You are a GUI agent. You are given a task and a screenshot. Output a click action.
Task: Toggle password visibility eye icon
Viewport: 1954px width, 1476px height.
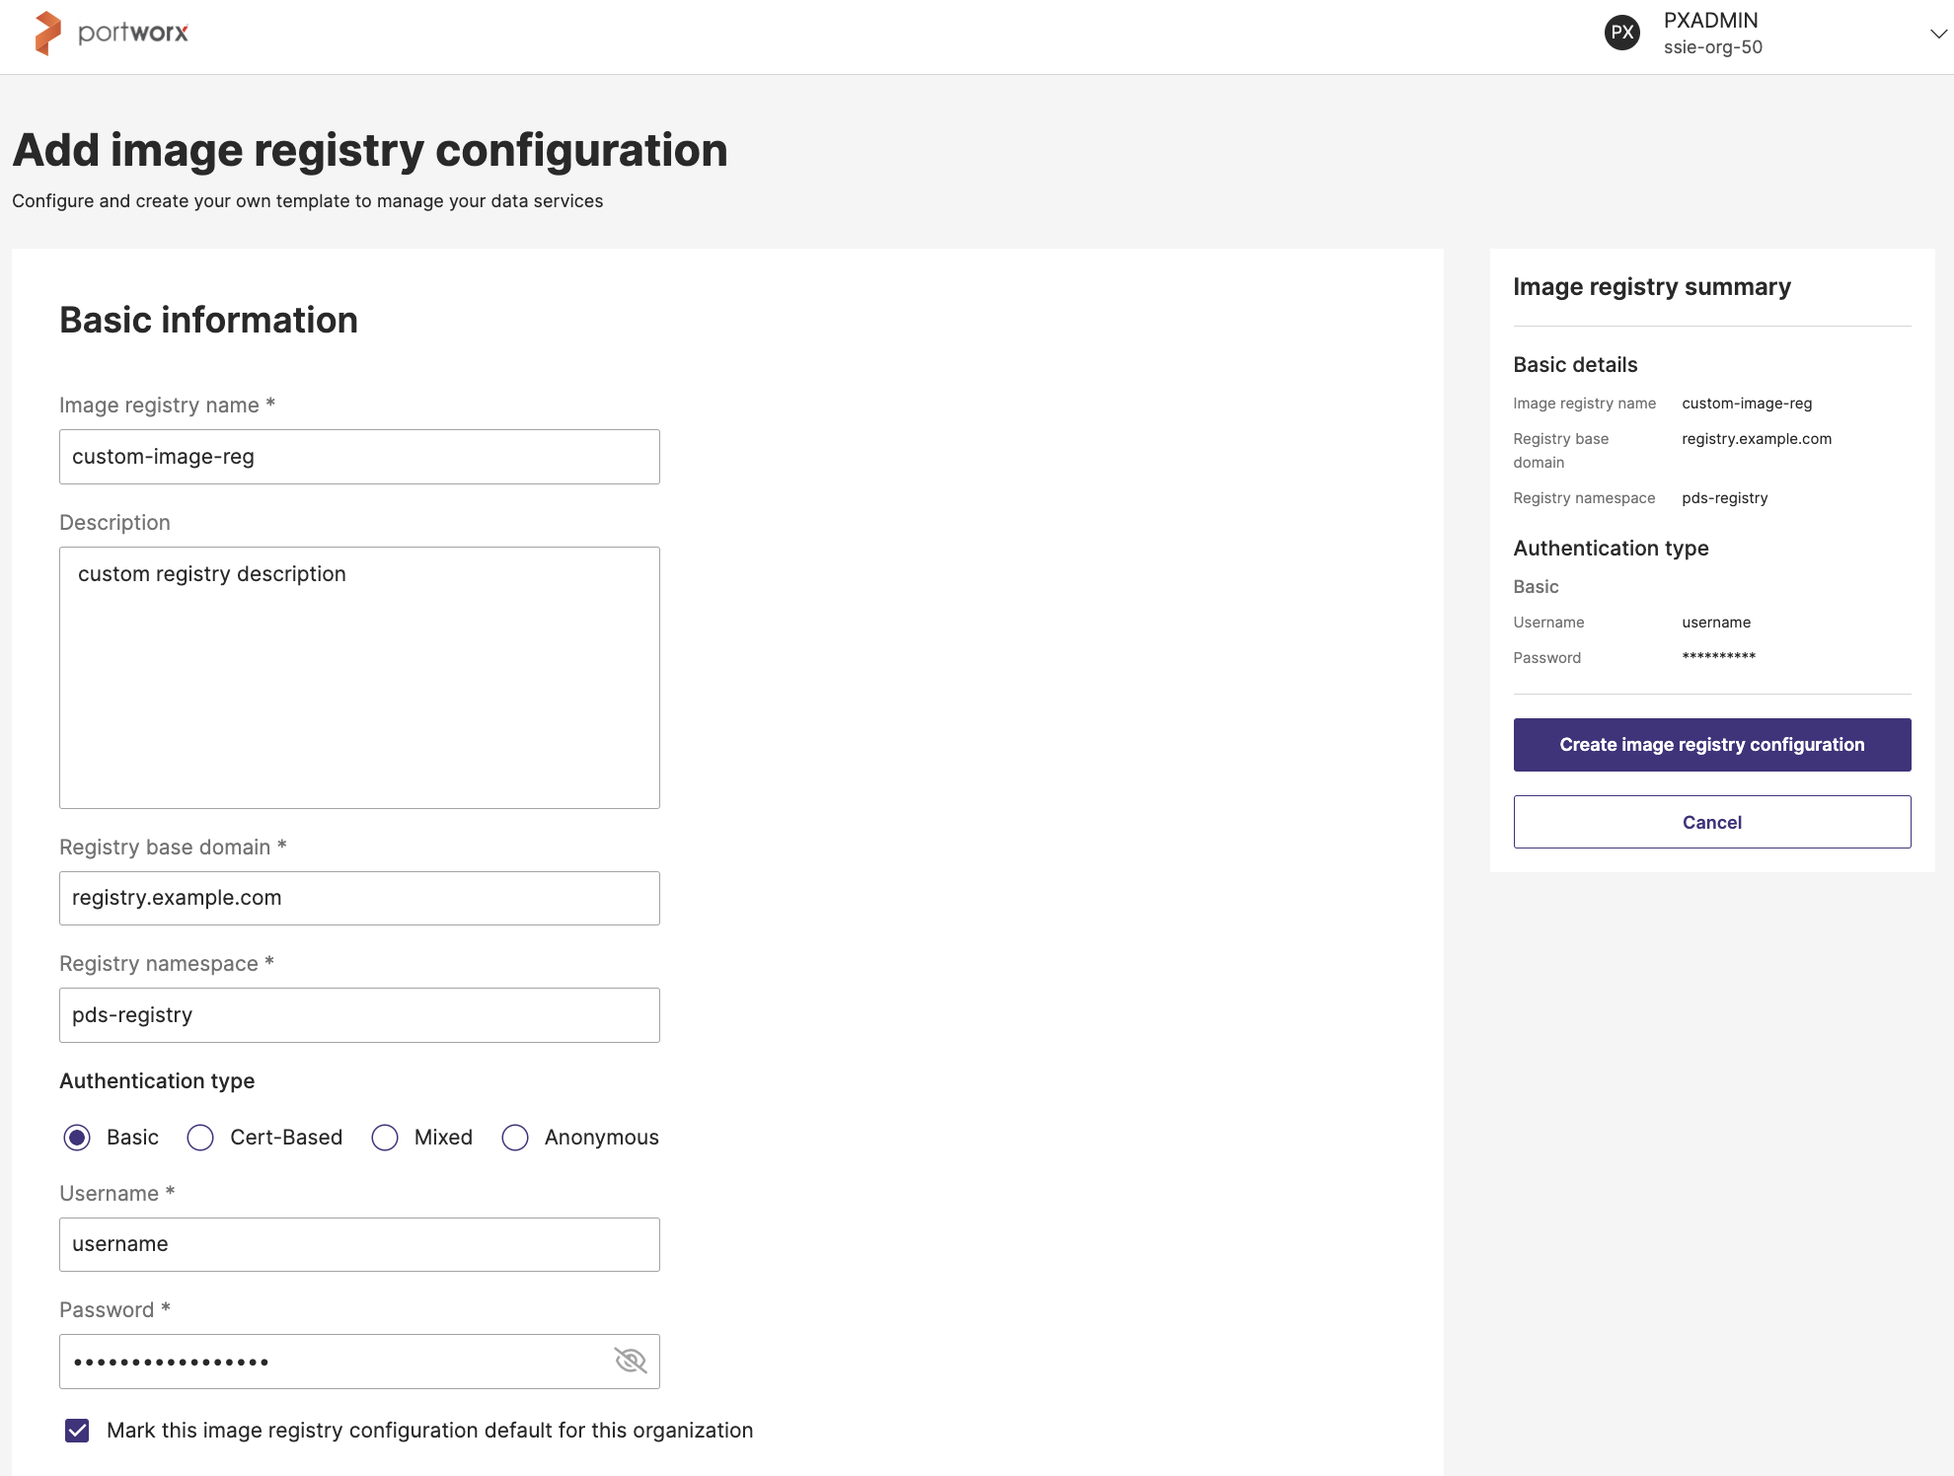631,1361
